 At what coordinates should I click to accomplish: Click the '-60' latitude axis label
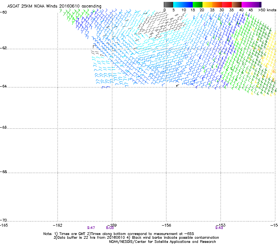pos(3,12)
